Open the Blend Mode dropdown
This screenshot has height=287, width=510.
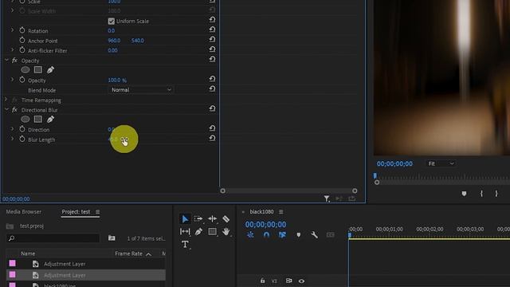point(140,90)
